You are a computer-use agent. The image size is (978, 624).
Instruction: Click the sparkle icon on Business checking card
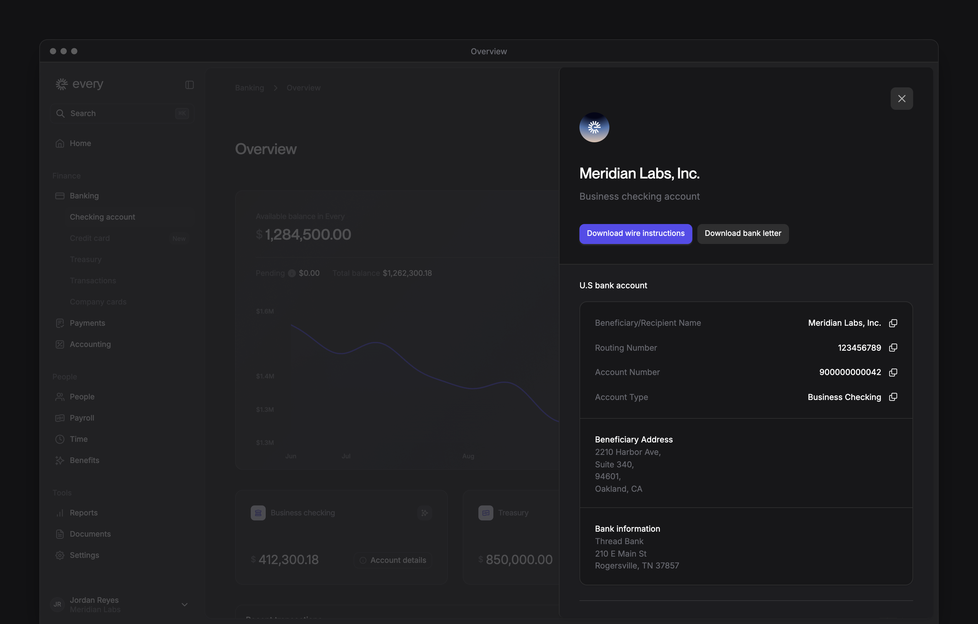(424, 513)
